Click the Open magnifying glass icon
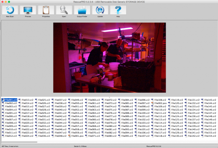Image resolution: width=218 pixels, height=148 pixels. tap(64, 11)
